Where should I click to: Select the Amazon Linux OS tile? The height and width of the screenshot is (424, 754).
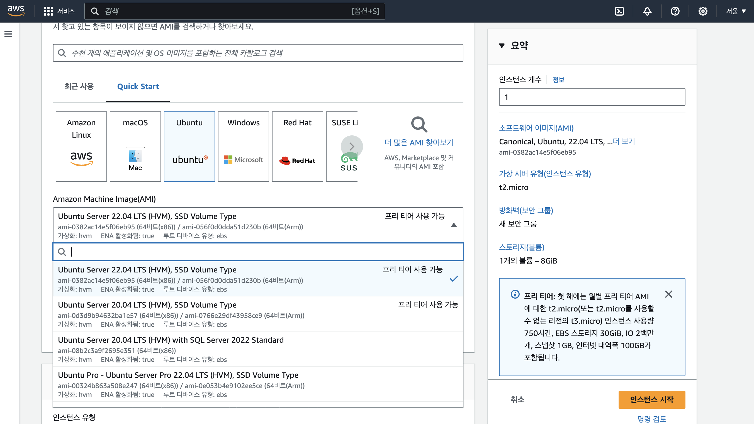pyautogui.click(x=81, y=146)
